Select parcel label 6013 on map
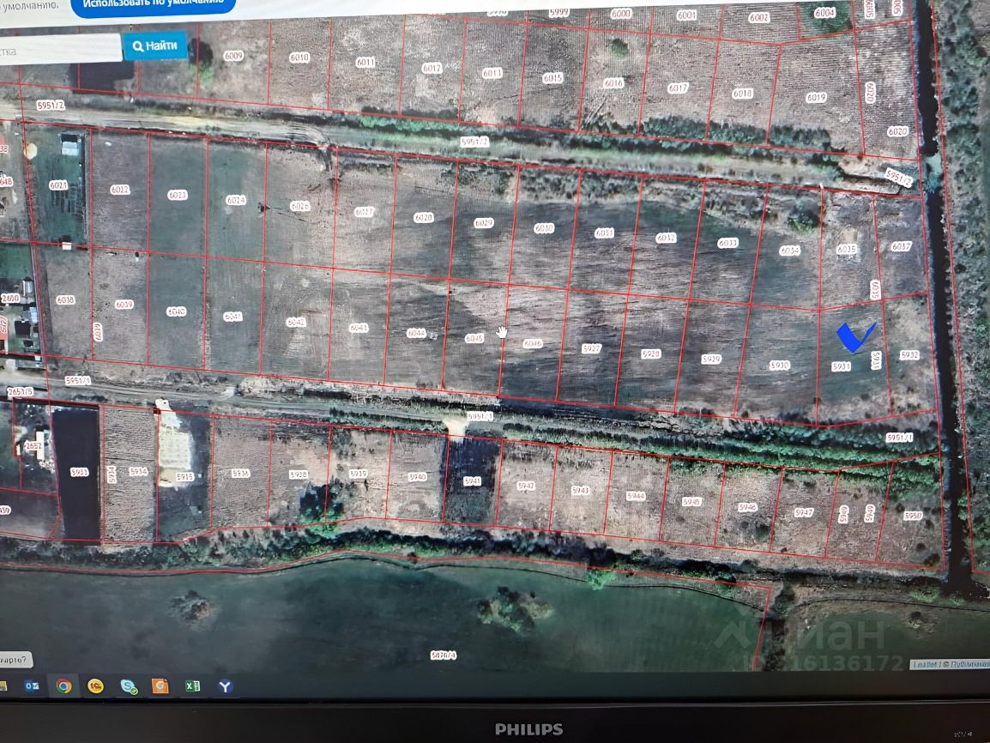 coord(492,73)
